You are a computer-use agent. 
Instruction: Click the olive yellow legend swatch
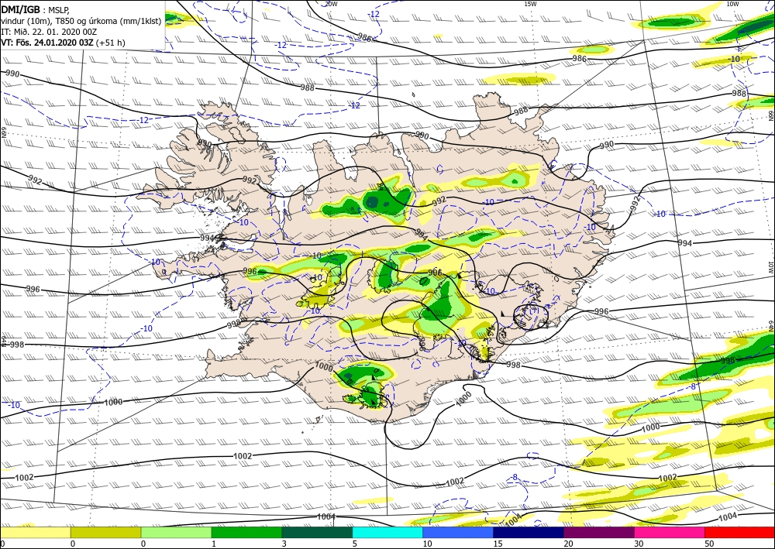click(x=105, y=532)
